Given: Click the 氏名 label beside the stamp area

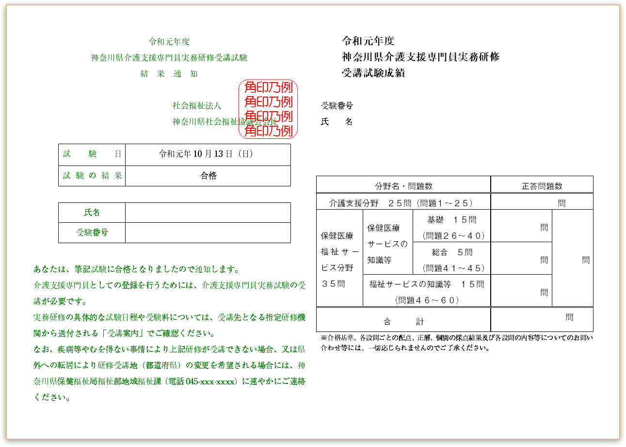Looking at the screenshot, I should point(337,122).
